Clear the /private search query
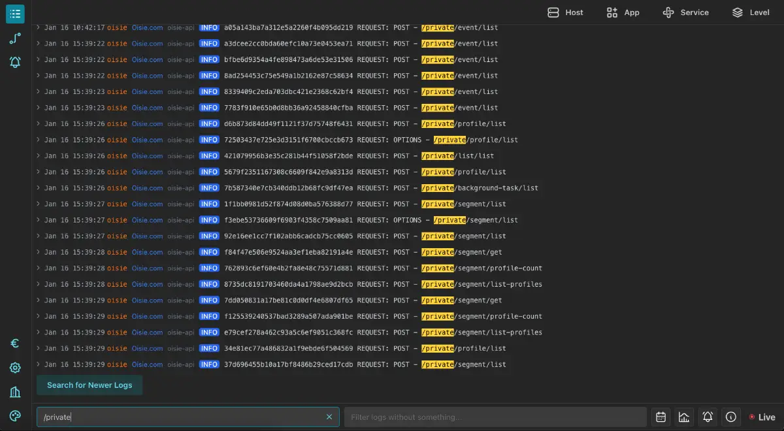 pos(329,417)
